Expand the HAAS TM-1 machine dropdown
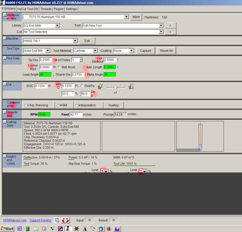 [x=75, y=41]
